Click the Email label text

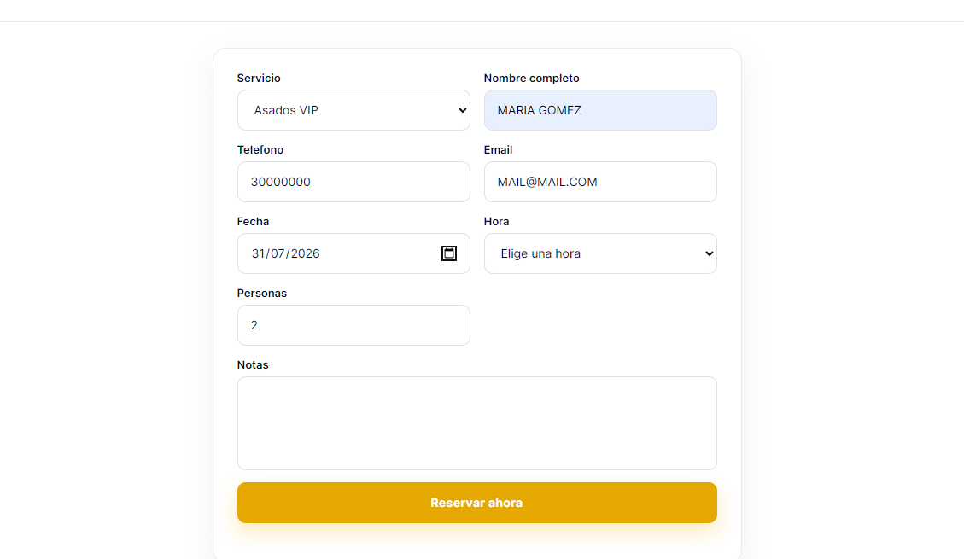498,150
